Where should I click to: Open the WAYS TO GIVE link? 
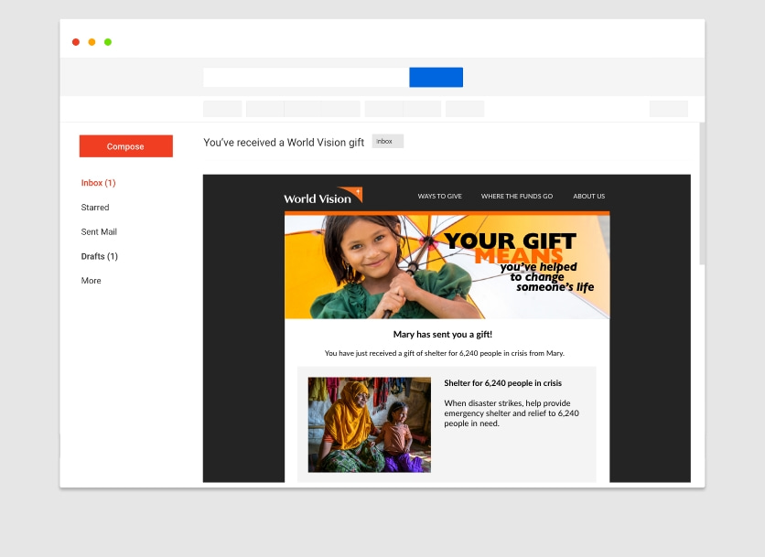pos(439,196)
